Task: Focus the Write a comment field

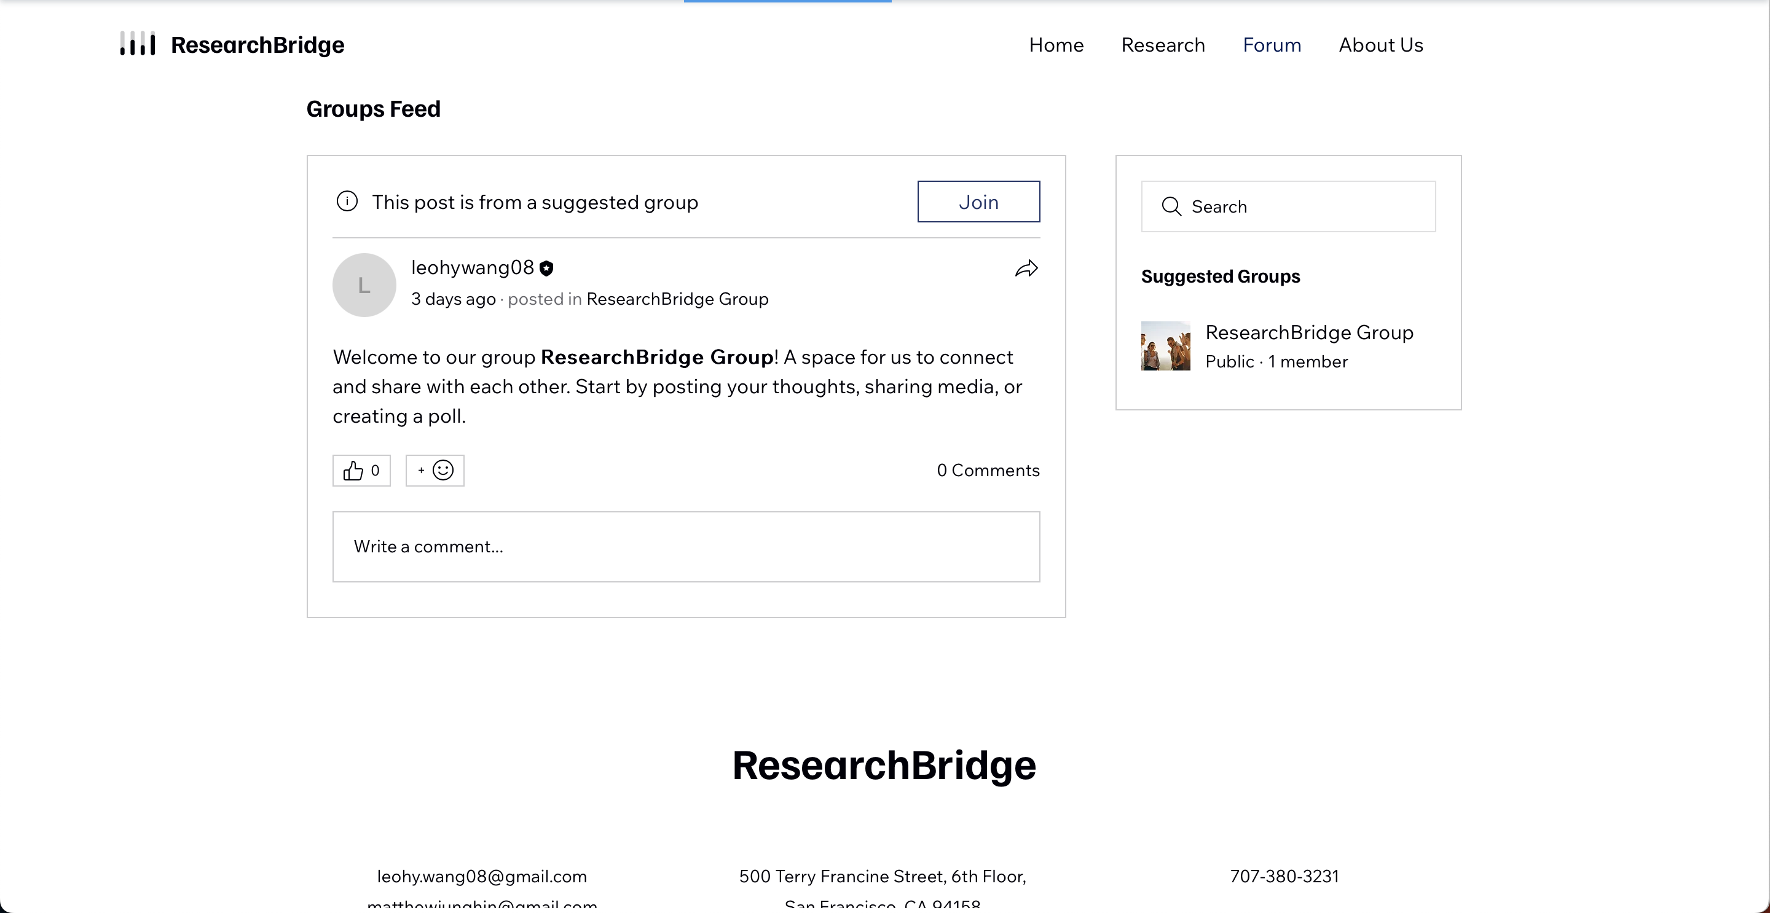Action: [x=686, y=546]
